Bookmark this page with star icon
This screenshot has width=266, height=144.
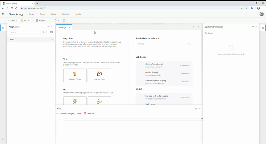coord(247,8)
